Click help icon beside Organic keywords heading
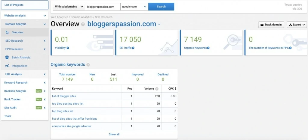This screenshot has height=140, width=308. click(x=88, y=65)
